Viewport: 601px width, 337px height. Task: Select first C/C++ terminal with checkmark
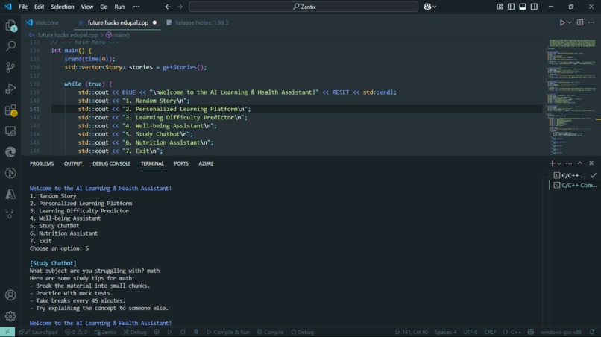(x=575, y=175)
